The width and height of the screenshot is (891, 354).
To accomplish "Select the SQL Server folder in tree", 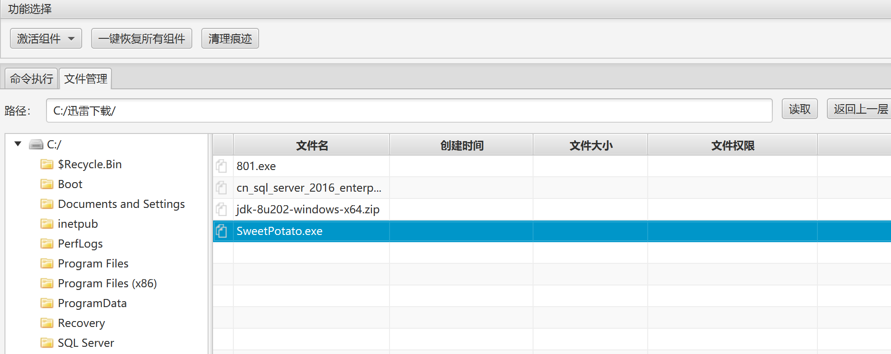I will pyautogui.click(x=86, y=343).
